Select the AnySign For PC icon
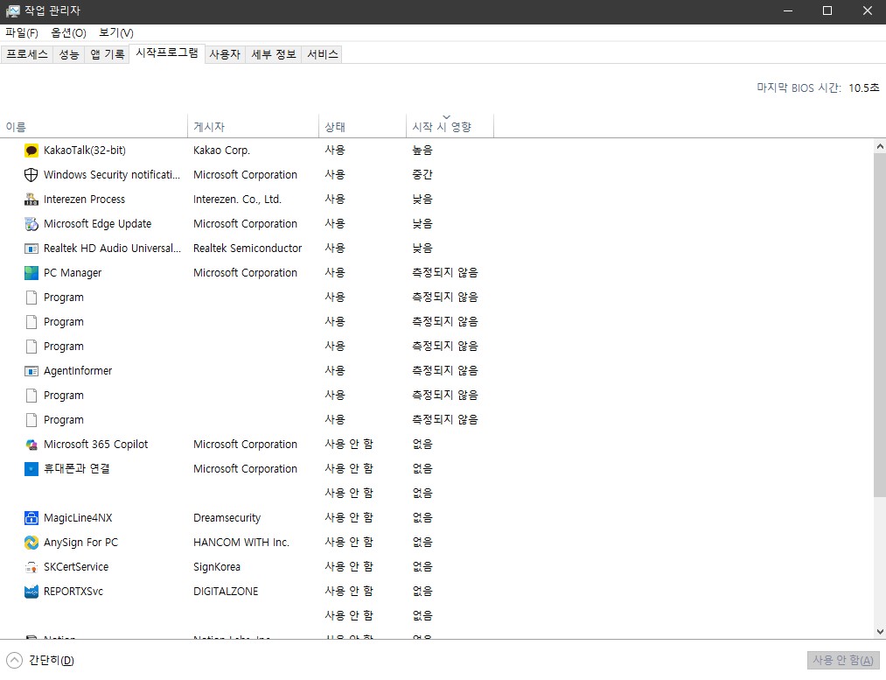The image size is (886, 680). (31, 542)
